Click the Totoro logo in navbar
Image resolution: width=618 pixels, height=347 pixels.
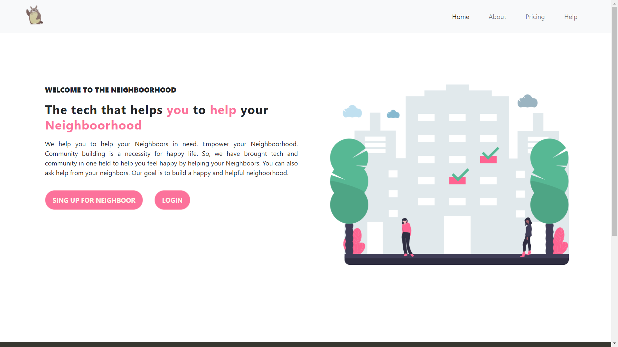point(34,15)
